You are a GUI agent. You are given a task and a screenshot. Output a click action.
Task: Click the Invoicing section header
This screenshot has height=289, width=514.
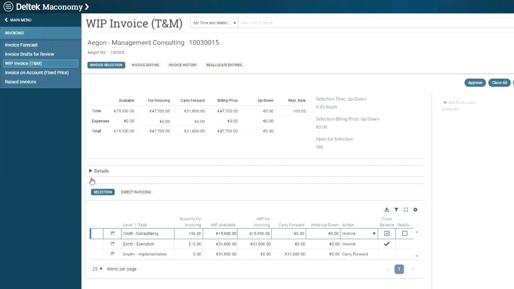point(41,33)
